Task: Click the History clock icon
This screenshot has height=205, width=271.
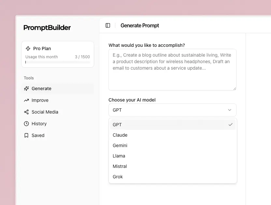Action: click(26, 124)
